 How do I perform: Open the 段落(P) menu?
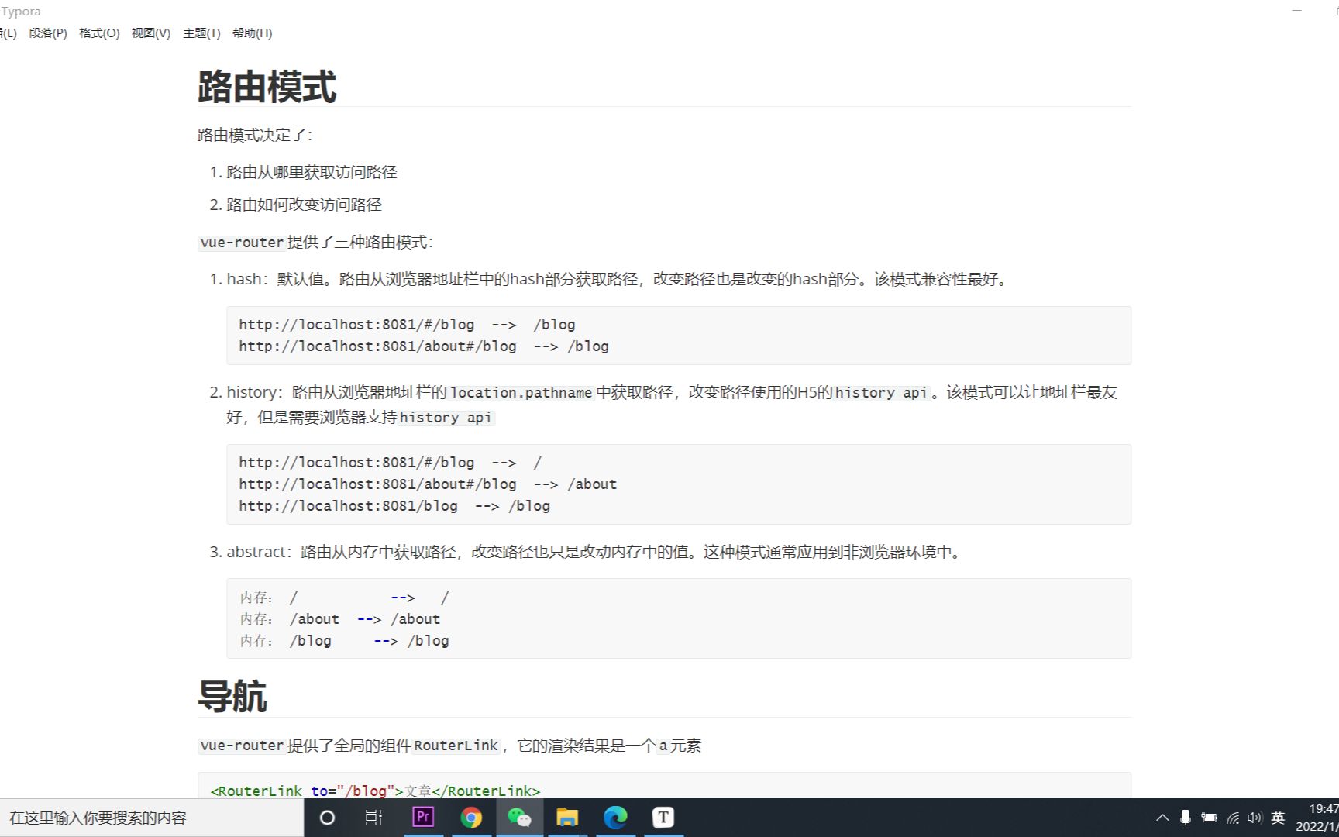click(x=49, y=33)
